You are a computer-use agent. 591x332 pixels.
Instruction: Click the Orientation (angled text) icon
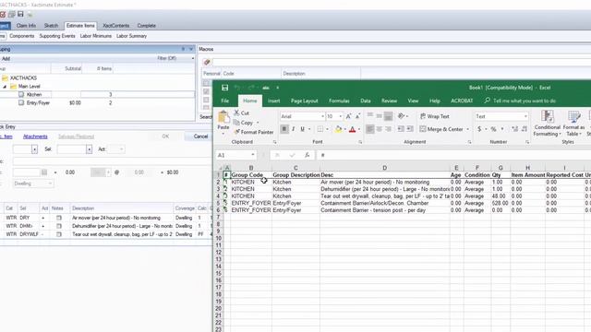click(x=401, y=116)
